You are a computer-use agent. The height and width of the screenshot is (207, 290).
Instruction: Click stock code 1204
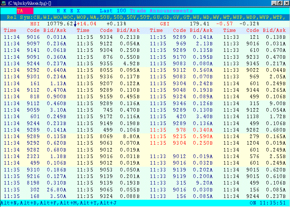253,143
